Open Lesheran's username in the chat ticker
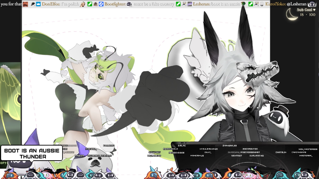The height and width of the screenshot is (179, 319). coord(201,4)
